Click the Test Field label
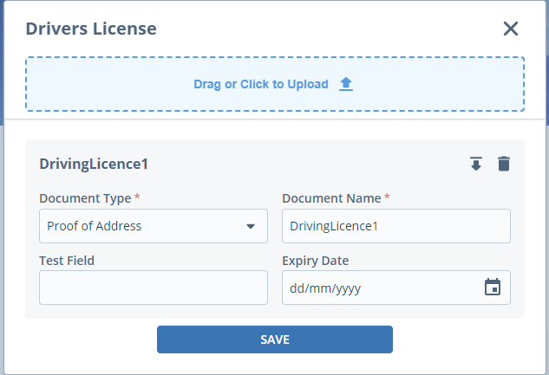This screenshot has height=375, width=549. point(67,260)
